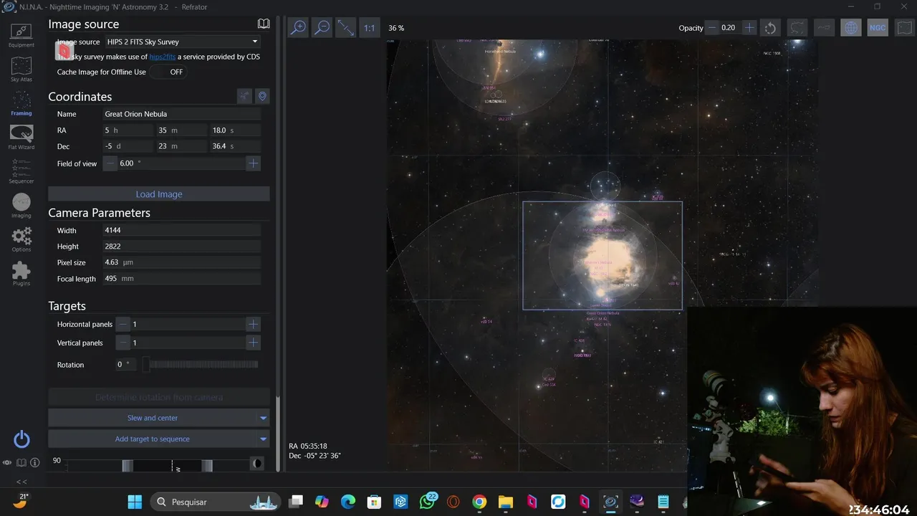
Task: Click the moon phase icon beside altitude chart
Action: click(x=257, y=464)
